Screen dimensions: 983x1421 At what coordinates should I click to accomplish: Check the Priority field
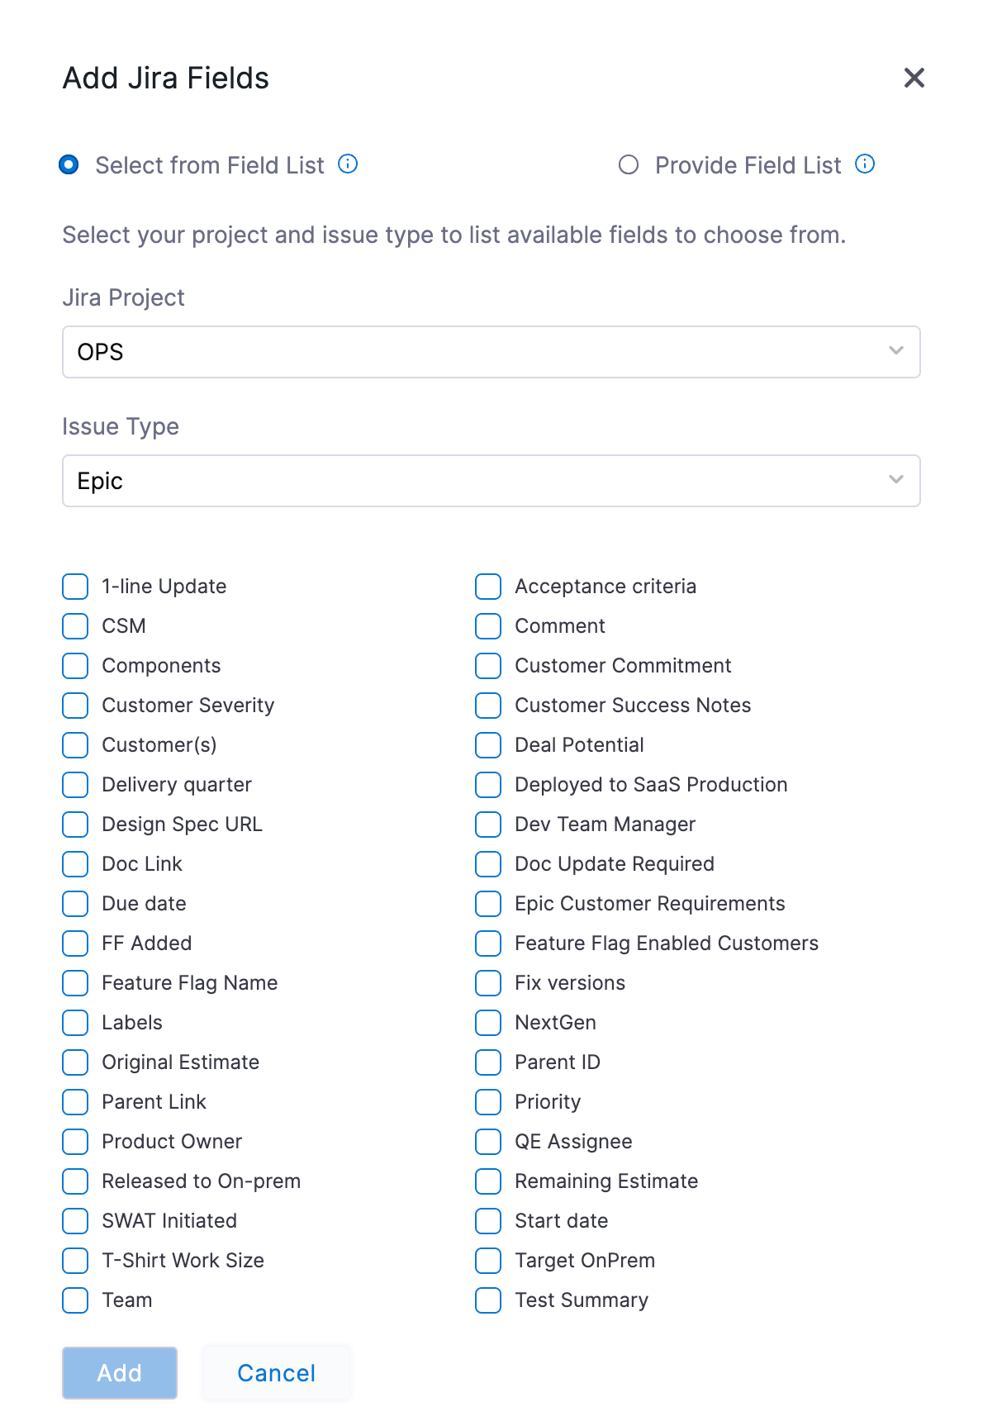tap(488, 1102)
